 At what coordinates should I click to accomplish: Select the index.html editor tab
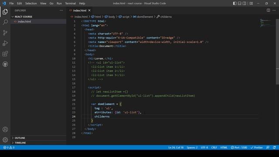coord(80,10)
